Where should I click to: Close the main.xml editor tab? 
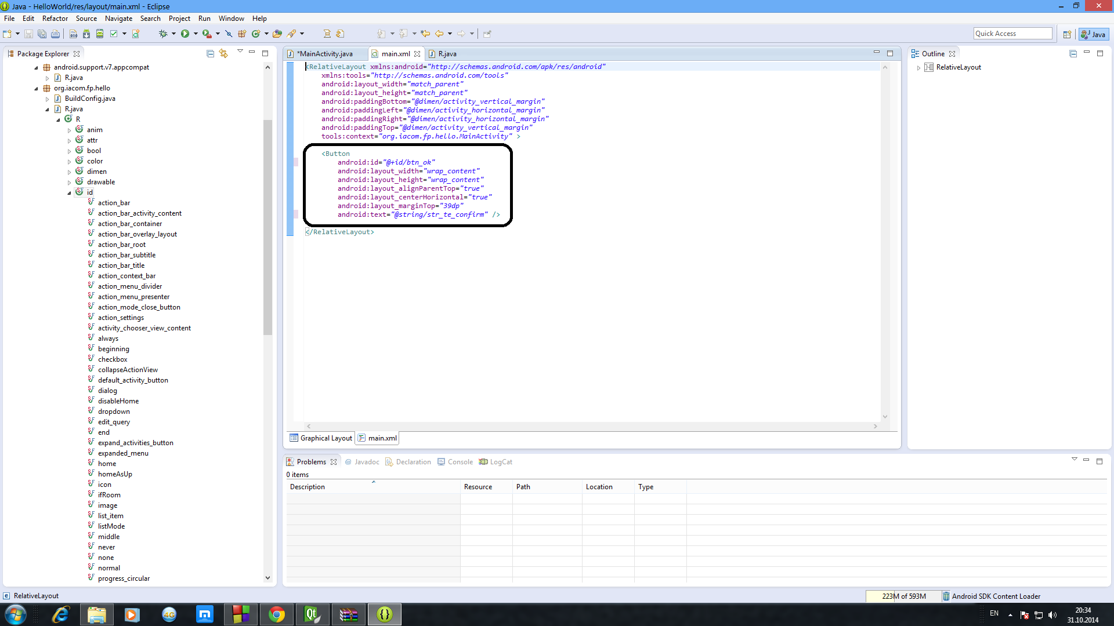point(417,54)
